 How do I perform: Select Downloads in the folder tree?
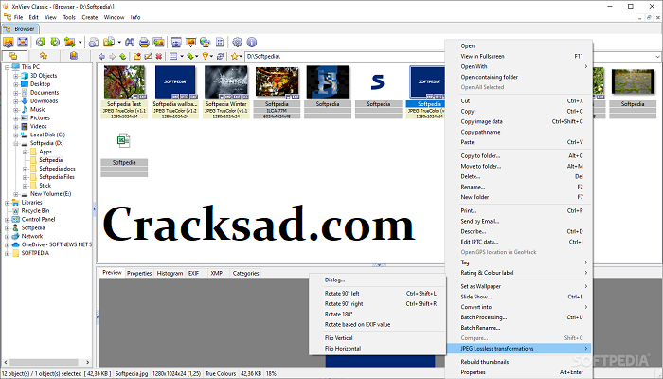44,101
